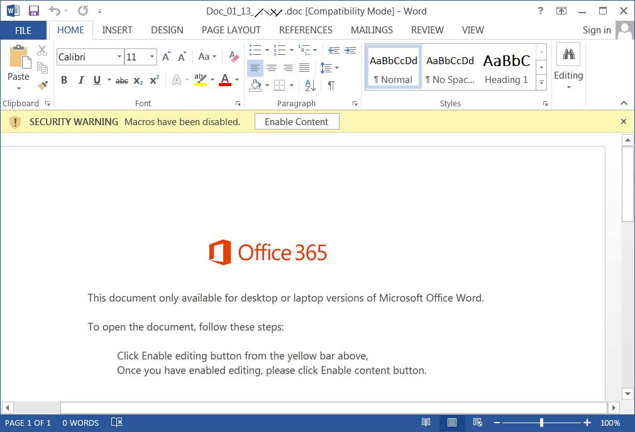
Task: Open Paragraph dialog launcher
Action: coord(355,104)
